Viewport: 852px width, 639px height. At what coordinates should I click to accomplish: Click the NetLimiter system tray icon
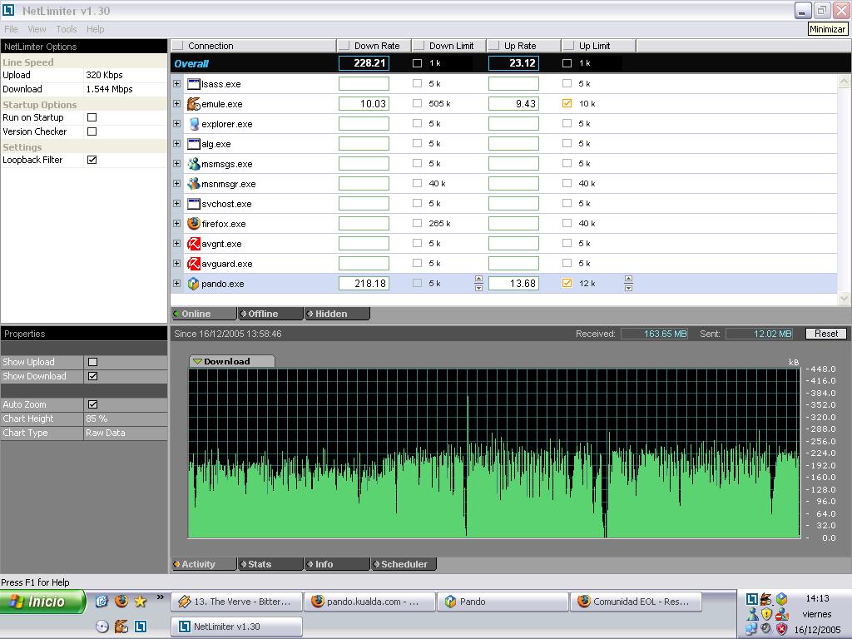[x=752, y=599]
